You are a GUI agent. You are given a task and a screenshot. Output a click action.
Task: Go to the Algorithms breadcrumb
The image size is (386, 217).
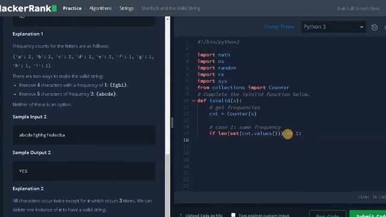point(100,8)
